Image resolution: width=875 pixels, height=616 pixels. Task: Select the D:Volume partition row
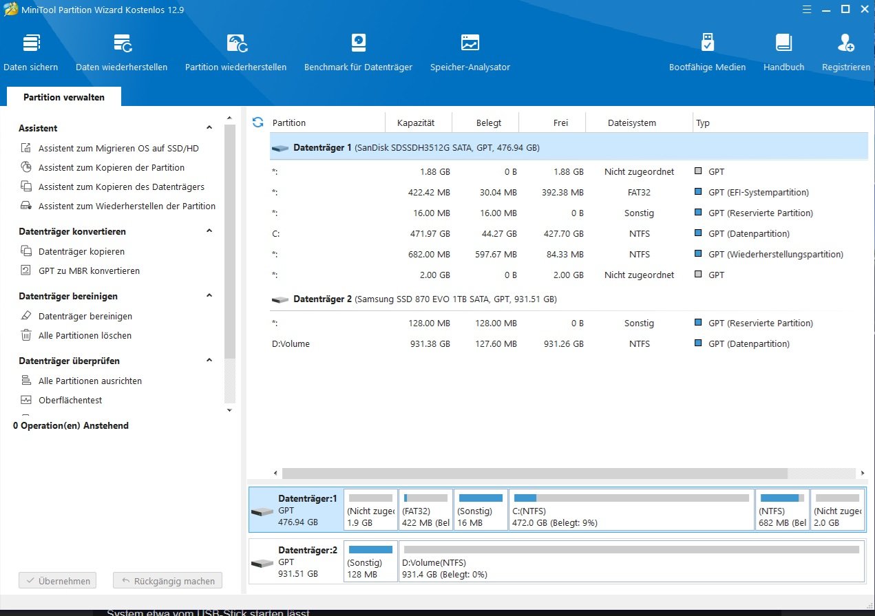(x=569, y=344)
